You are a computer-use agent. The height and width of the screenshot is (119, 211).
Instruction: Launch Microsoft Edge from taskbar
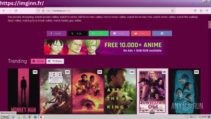[35, 117]
